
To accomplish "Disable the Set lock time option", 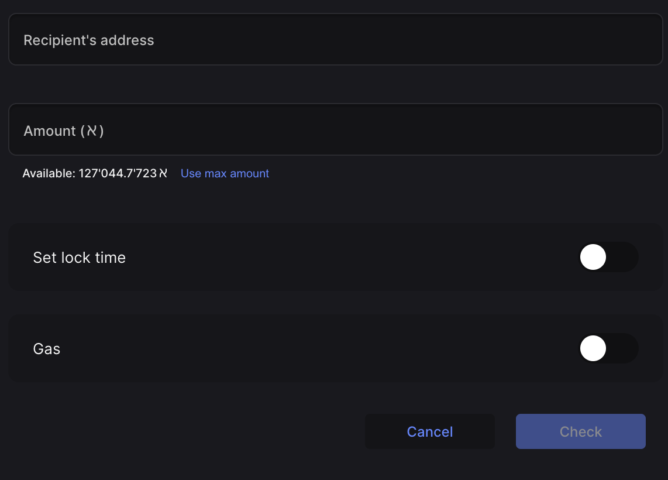I will pyautogui.click(x=608, y=257).
